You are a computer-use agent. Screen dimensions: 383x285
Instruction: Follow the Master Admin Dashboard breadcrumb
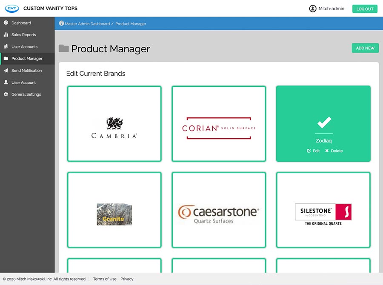[x=87, y=24]
